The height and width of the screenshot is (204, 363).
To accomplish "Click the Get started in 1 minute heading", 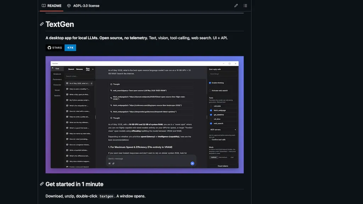I will (74, 184).
